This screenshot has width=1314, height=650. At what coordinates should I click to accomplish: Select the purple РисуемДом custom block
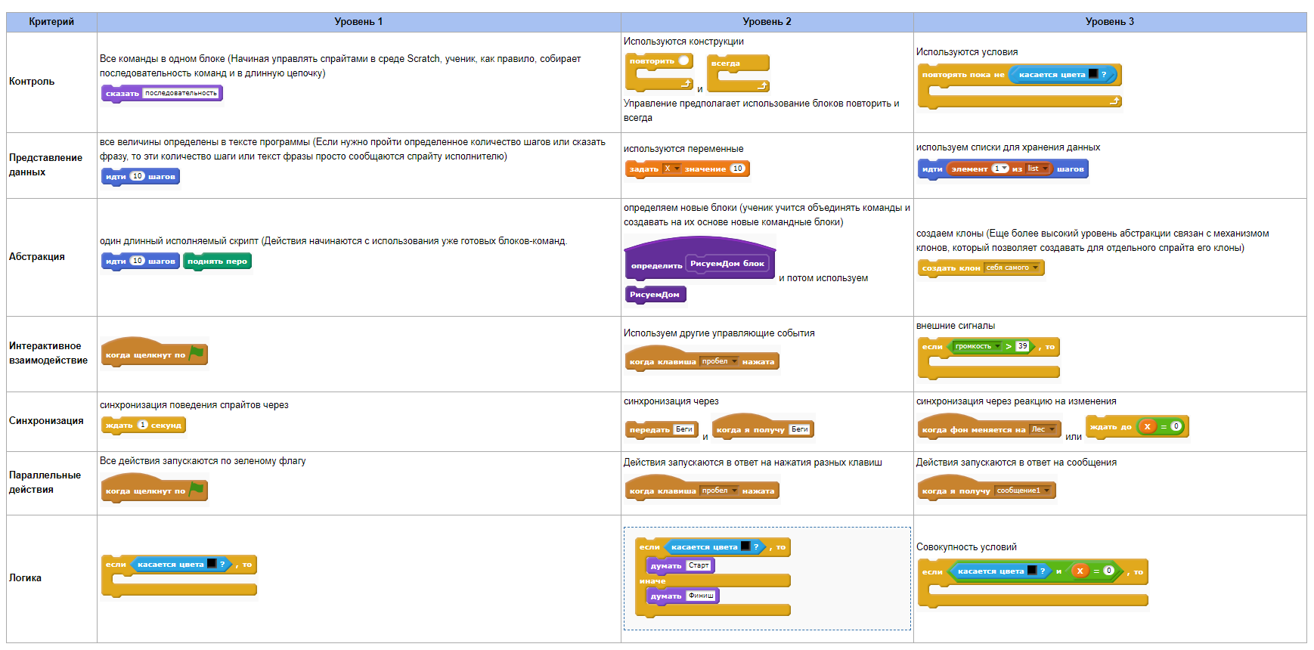(x=655, y=295)
